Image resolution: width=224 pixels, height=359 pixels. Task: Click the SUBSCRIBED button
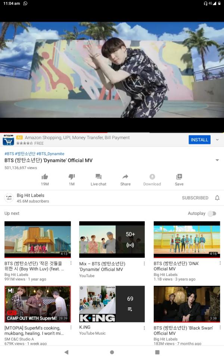[x=195, y=198]
